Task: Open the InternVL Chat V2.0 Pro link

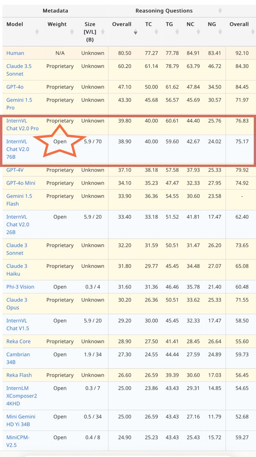Action: point(22,125)
